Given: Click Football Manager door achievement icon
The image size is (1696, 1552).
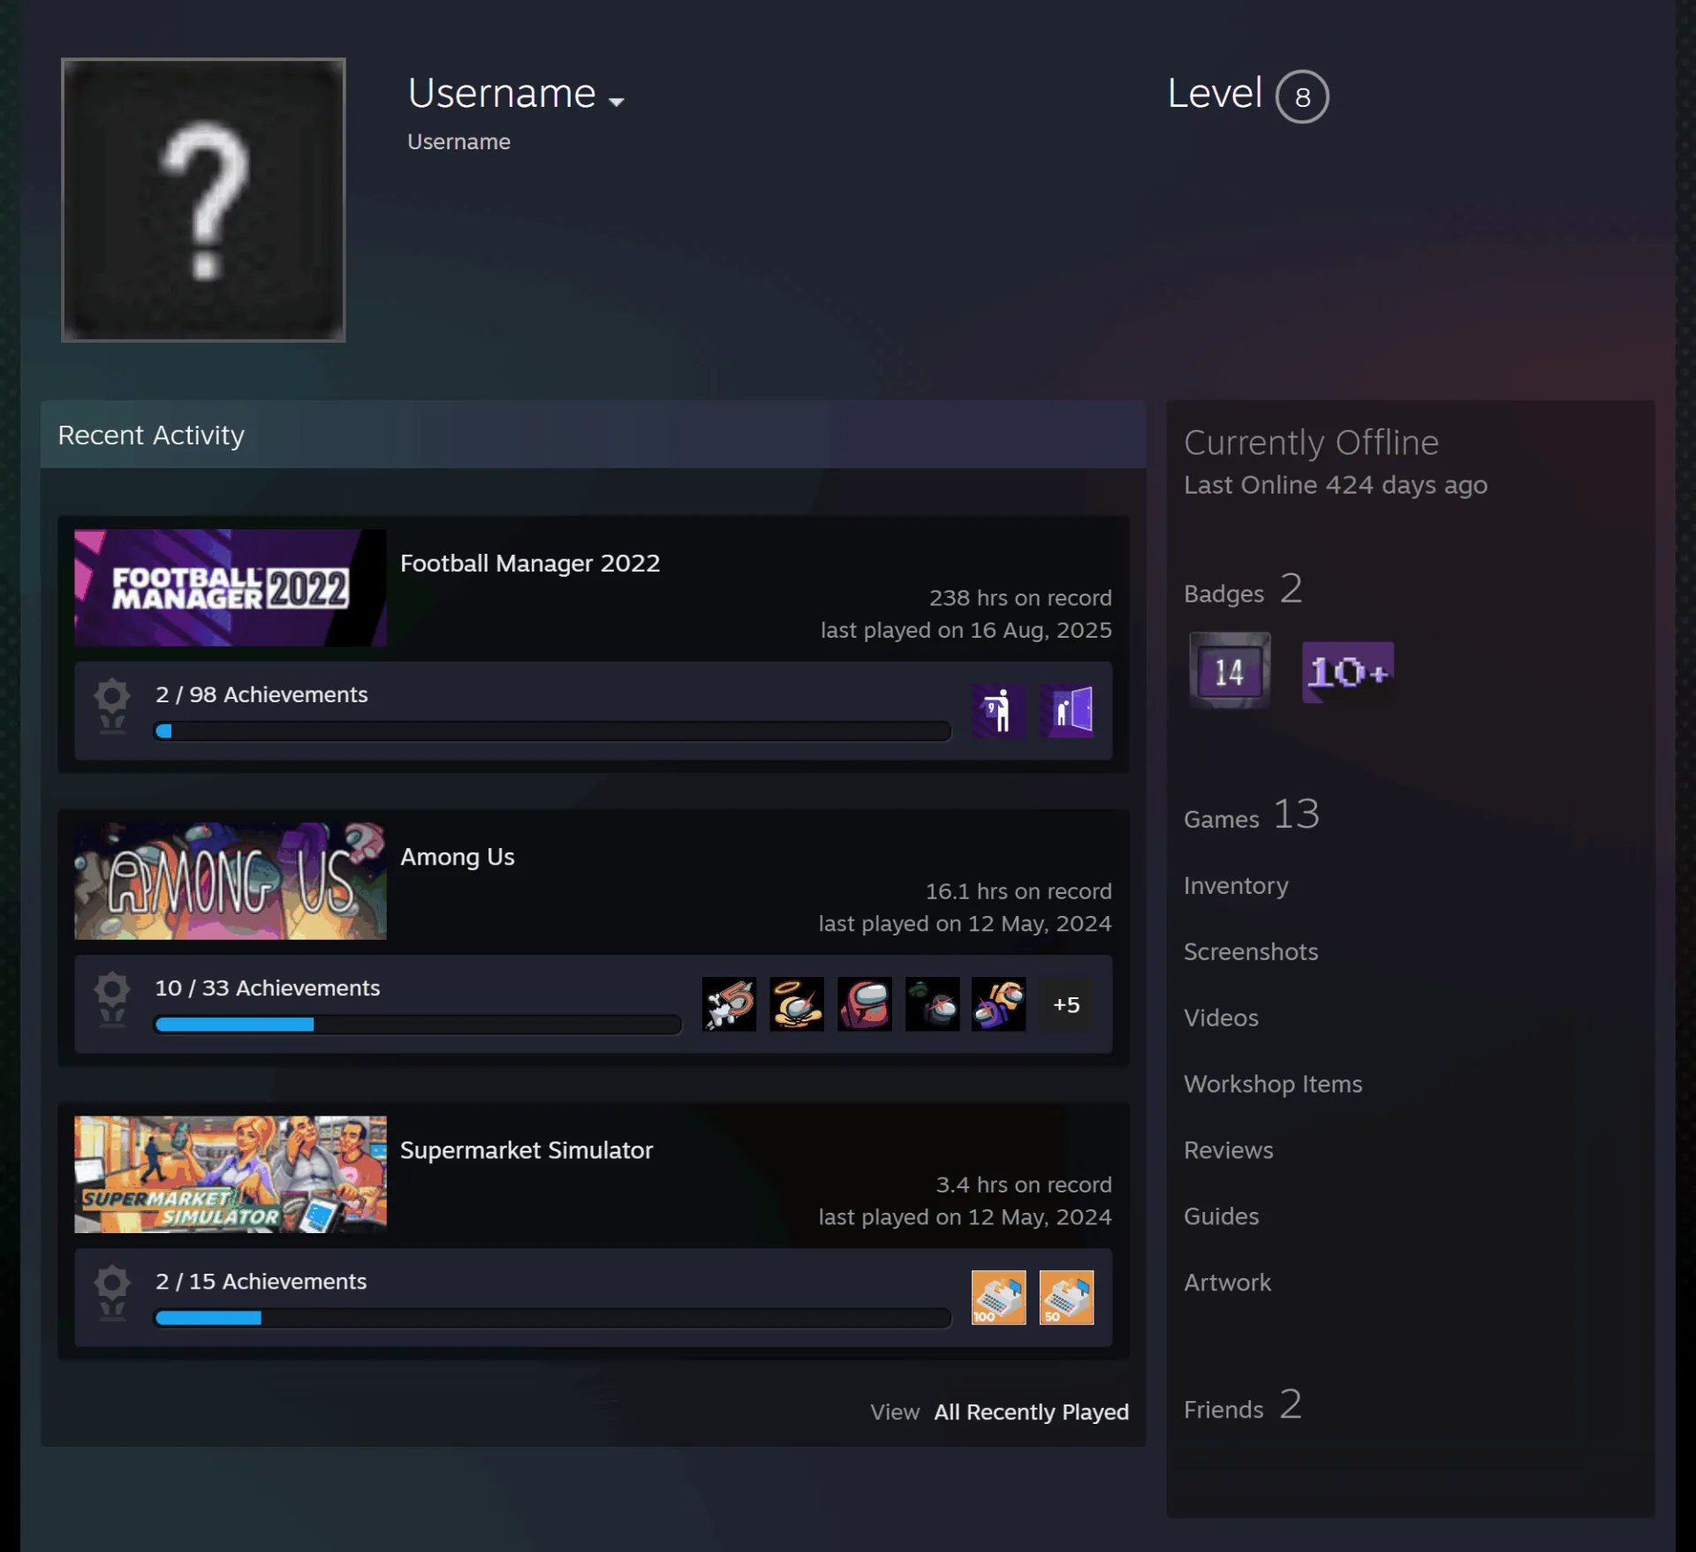Looking at the screenshot, I should (1066, 710).
